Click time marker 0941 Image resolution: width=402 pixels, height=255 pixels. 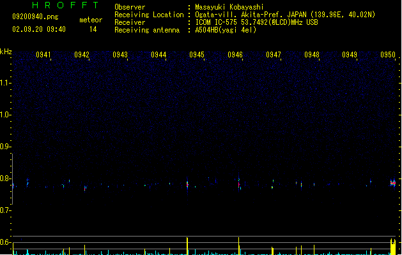point(43,55)
